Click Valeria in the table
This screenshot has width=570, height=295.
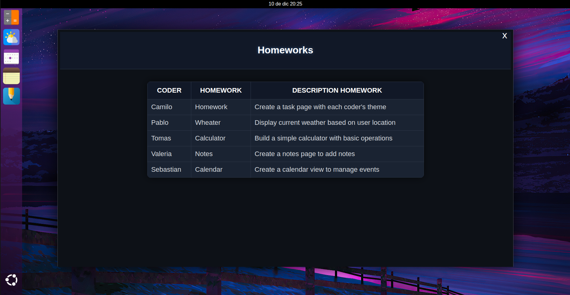tap(161, 154)
